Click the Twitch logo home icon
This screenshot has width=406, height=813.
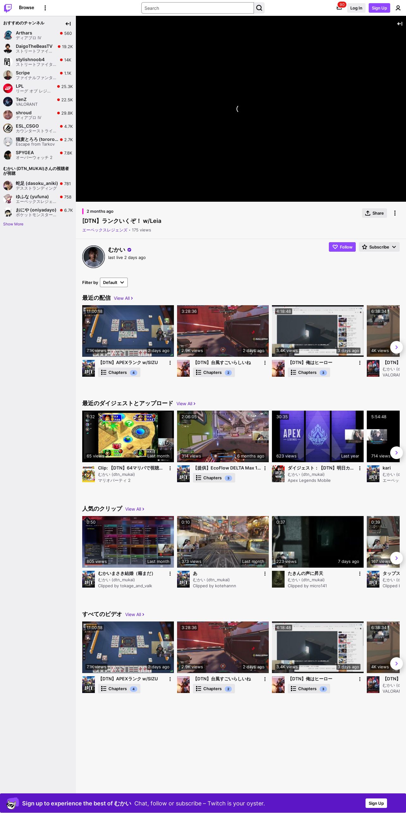pos(8,8)
